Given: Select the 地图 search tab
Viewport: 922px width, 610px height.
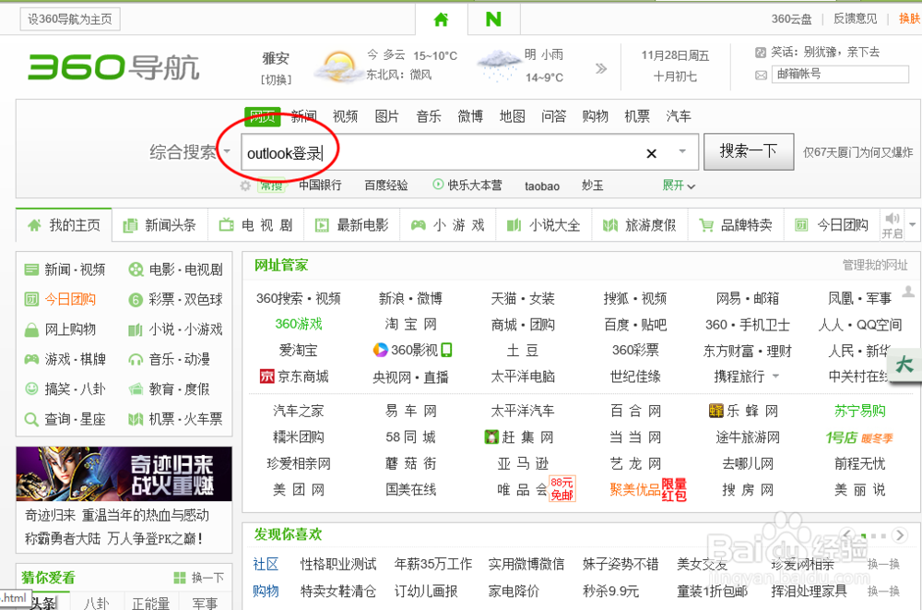Looking at the screenshot, I should 512,116.
